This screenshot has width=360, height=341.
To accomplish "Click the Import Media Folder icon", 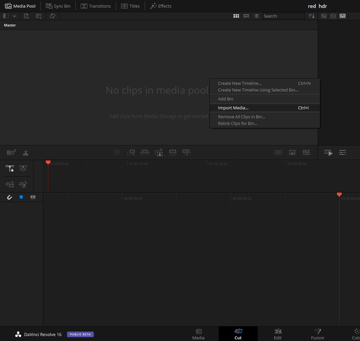I will [x=39, y=16].
